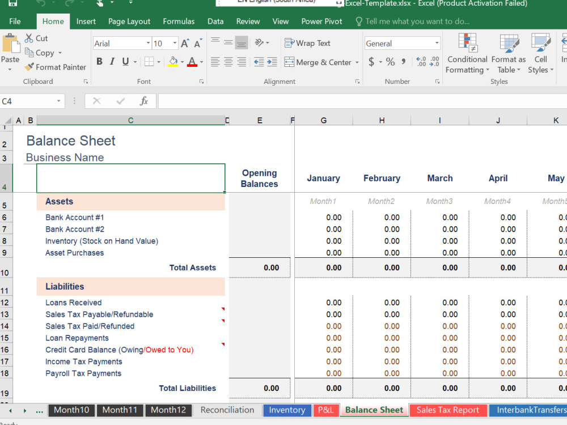Toggle italic formatting
567x425 pixels.
(111, 61)
